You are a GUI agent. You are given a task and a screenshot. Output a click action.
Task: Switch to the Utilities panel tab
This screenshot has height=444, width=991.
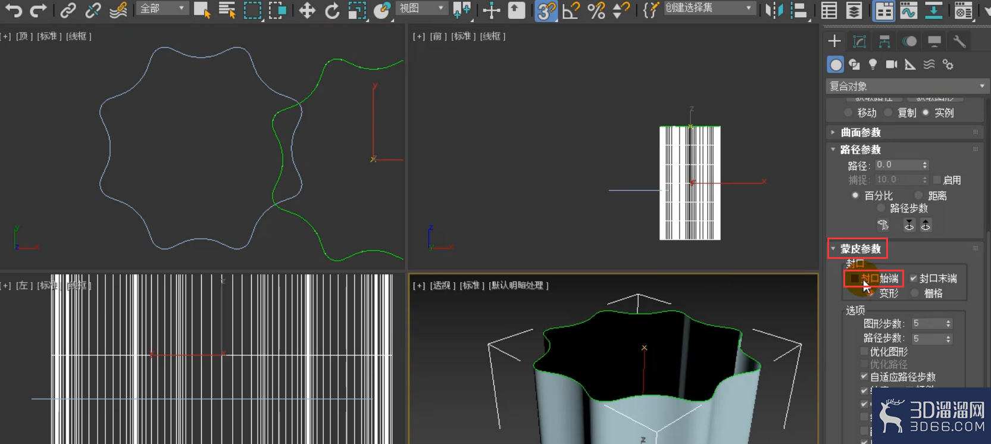(x=959, y=41)
